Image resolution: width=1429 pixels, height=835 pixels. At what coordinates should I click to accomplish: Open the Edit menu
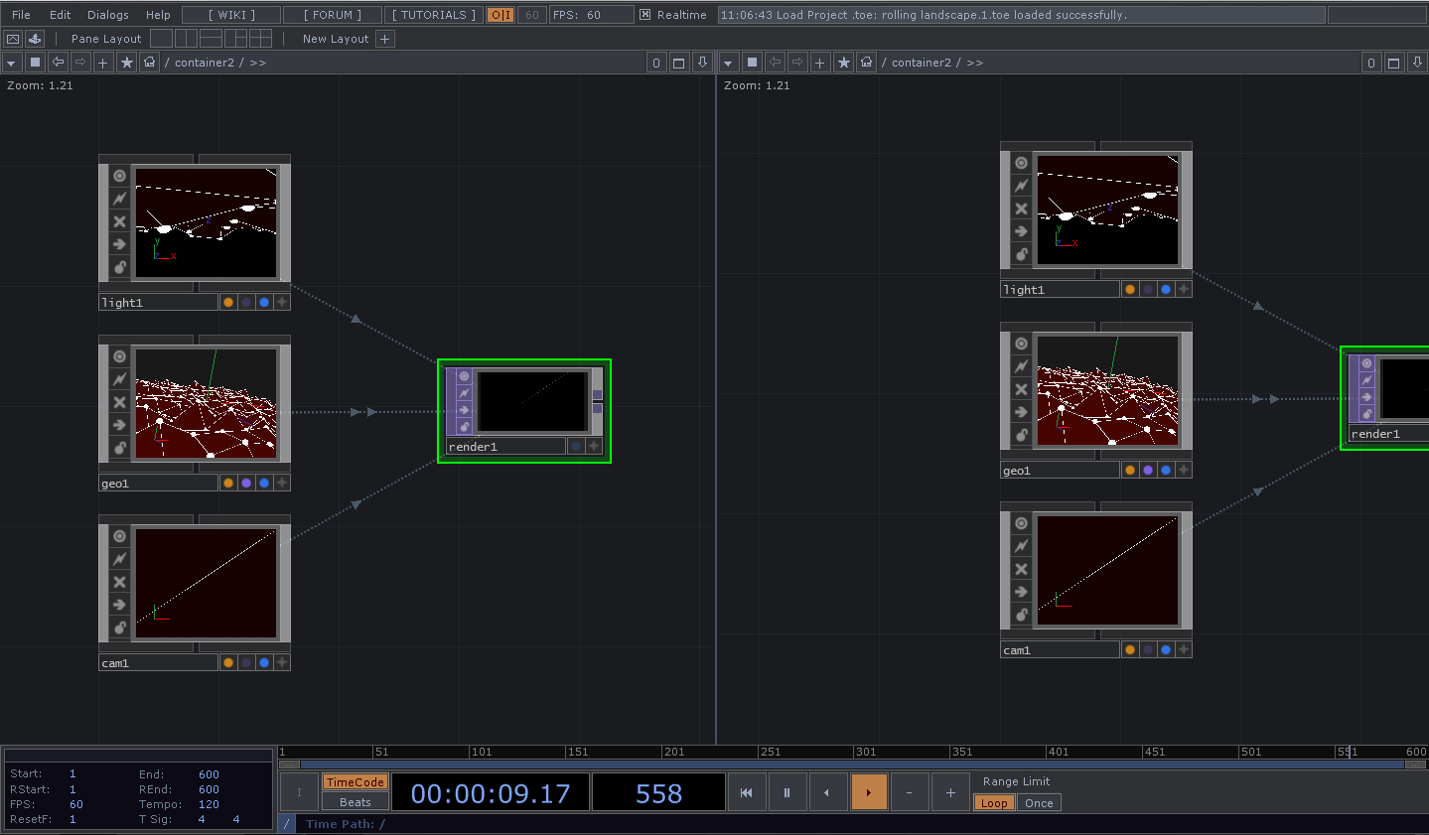tap(61, 15)
